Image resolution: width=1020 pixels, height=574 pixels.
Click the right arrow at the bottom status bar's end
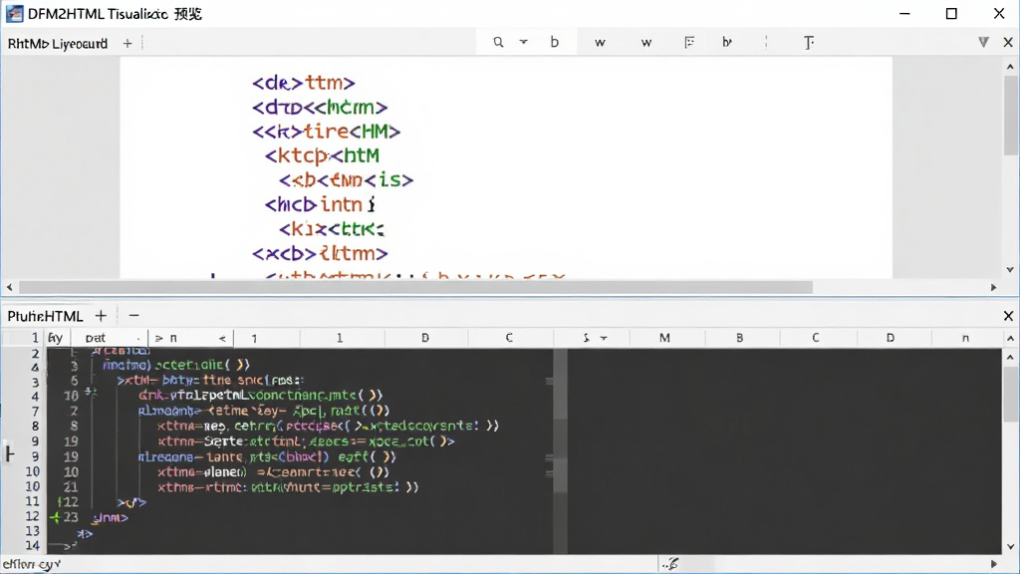pos(993,564)
